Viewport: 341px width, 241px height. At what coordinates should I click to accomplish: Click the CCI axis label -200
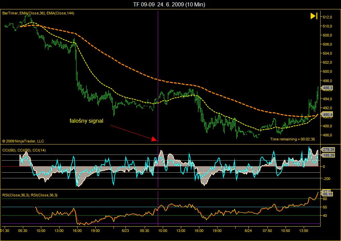click(x=327, y=179)
